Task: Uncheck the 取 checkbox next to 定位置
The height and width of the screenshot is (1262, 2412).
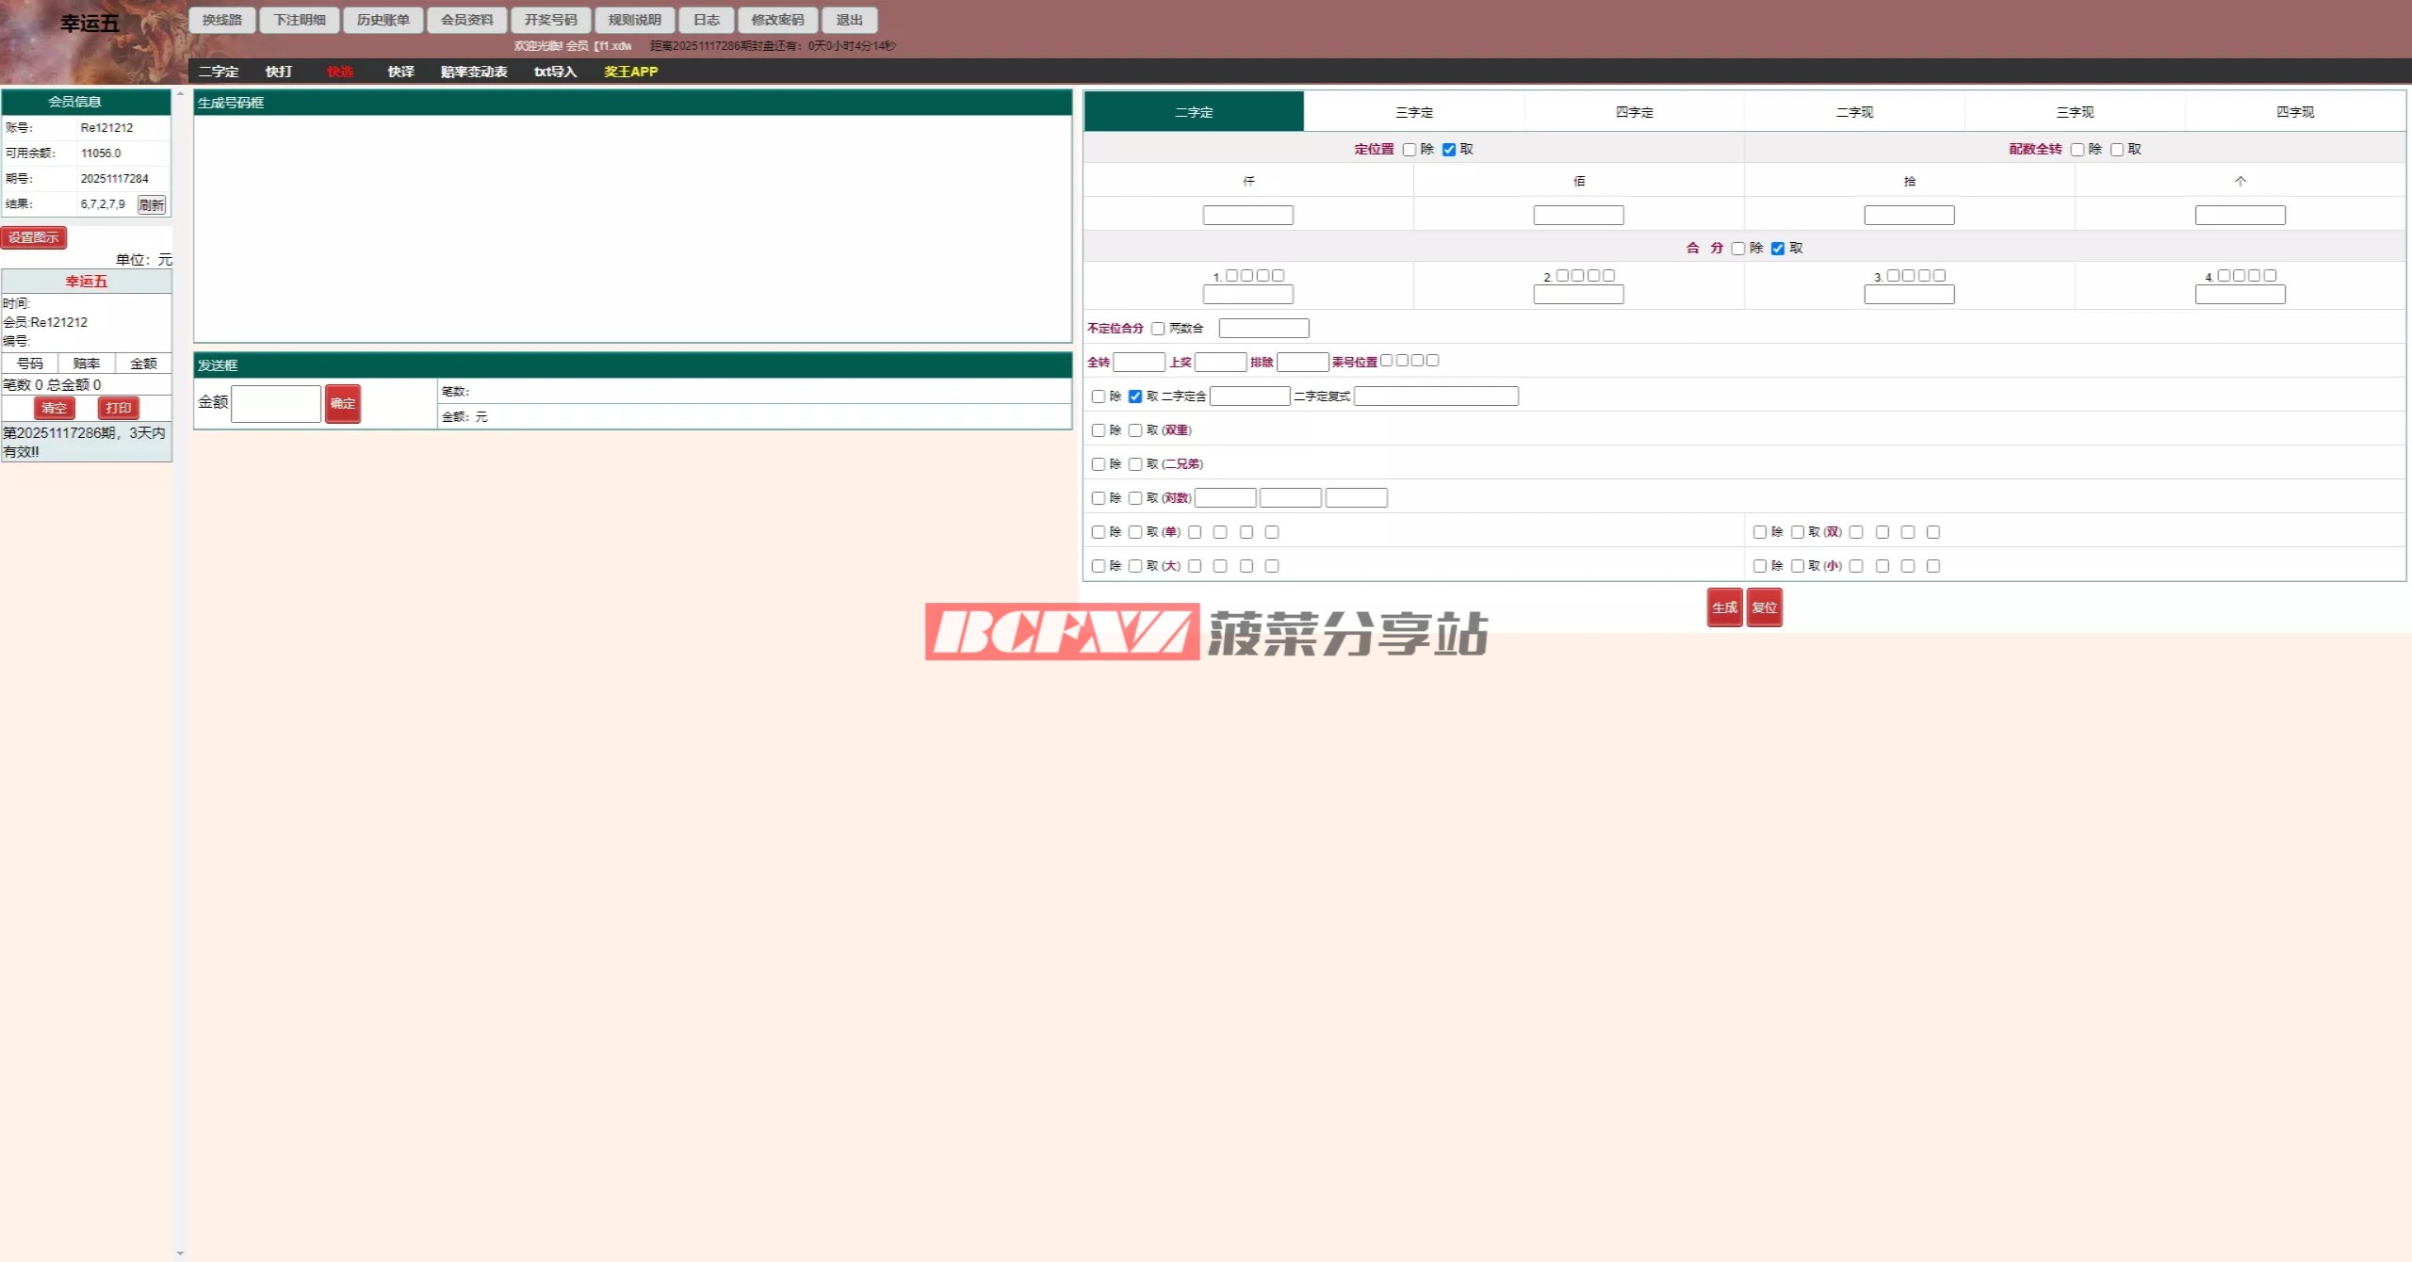Action: pyautogui.click(x=1449, y=150)
